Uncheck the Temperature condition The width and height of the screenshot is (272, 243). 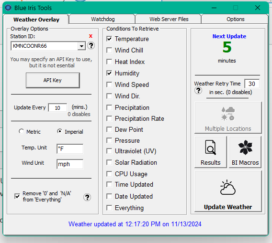point(109,39)
